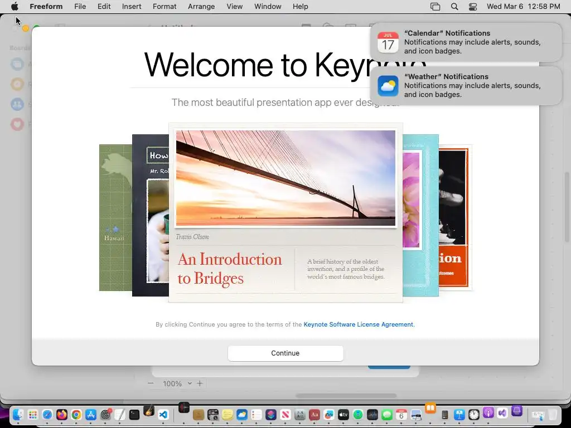Viewport: 571px width, 428px height.
Task: Click the zoom in plus button in Freeform
Action: pyautogui.click(x=200, y=383)
